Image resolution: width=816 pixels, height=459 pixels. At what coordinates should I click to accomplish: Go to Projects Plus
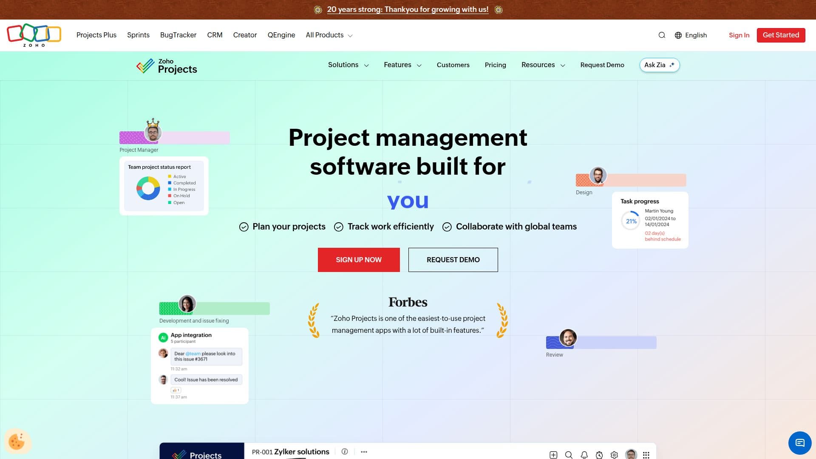coord(96,35)
